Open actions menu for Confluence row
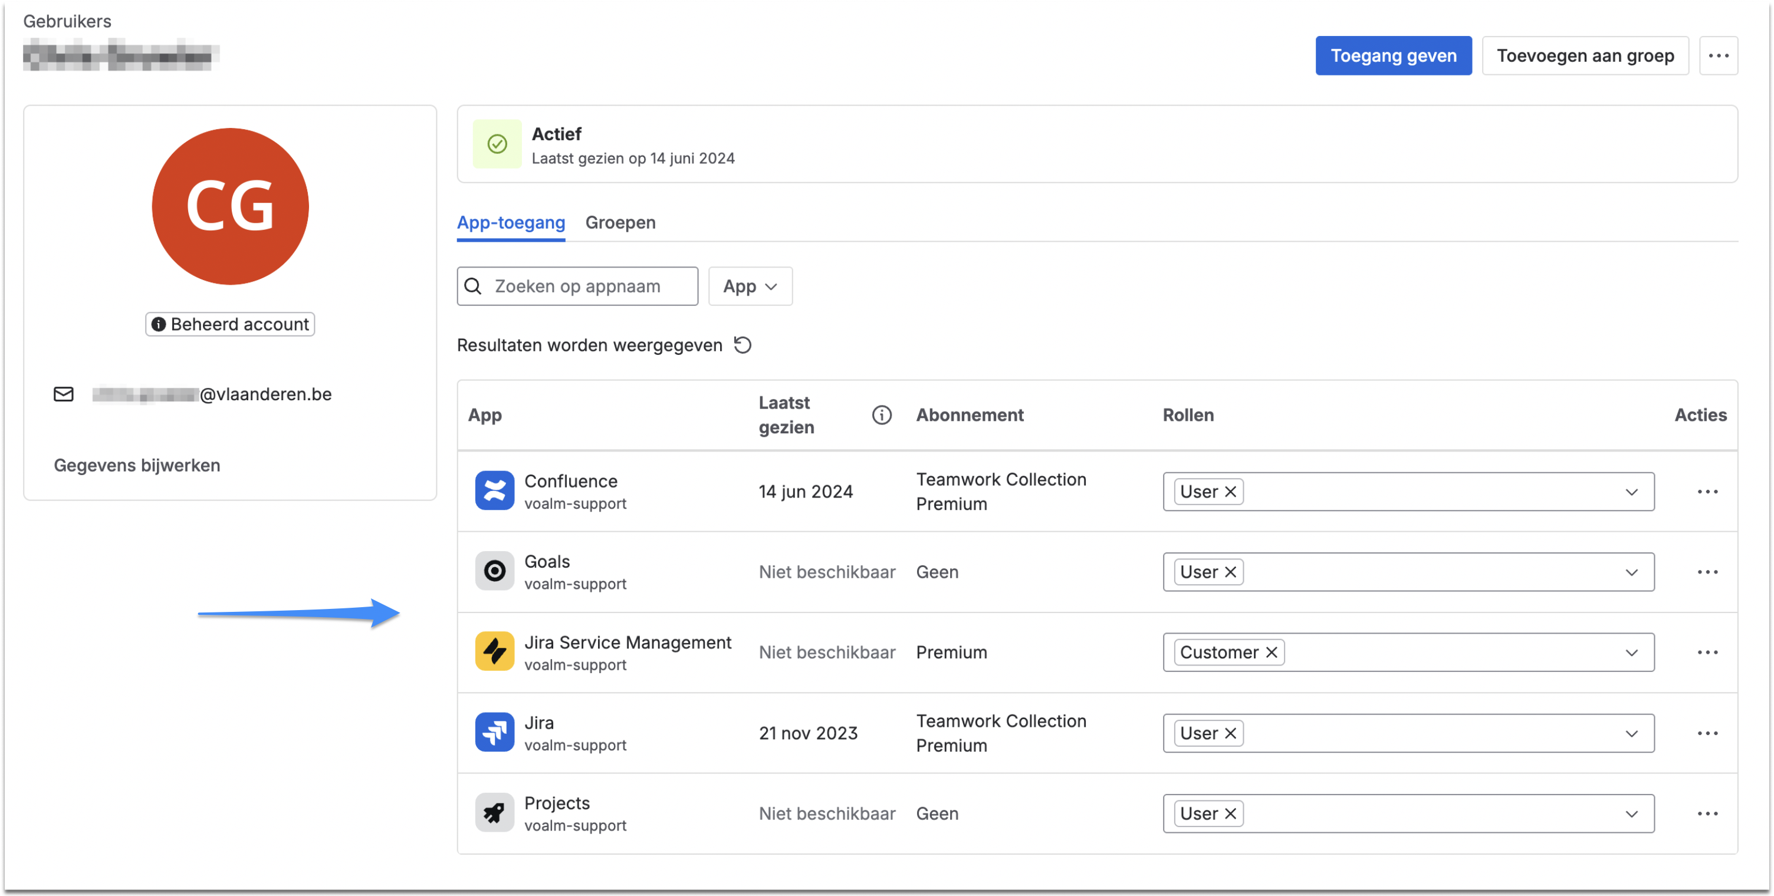Image resolution: width=1774 pixels, height=896 pixels. pyautogui.click(x=1707, y=492)
